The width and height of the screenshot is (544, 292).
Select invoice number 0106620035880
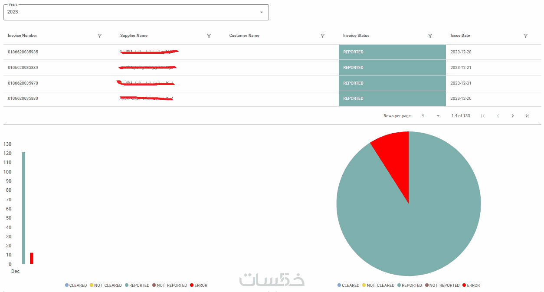click(x=23, y=98)
